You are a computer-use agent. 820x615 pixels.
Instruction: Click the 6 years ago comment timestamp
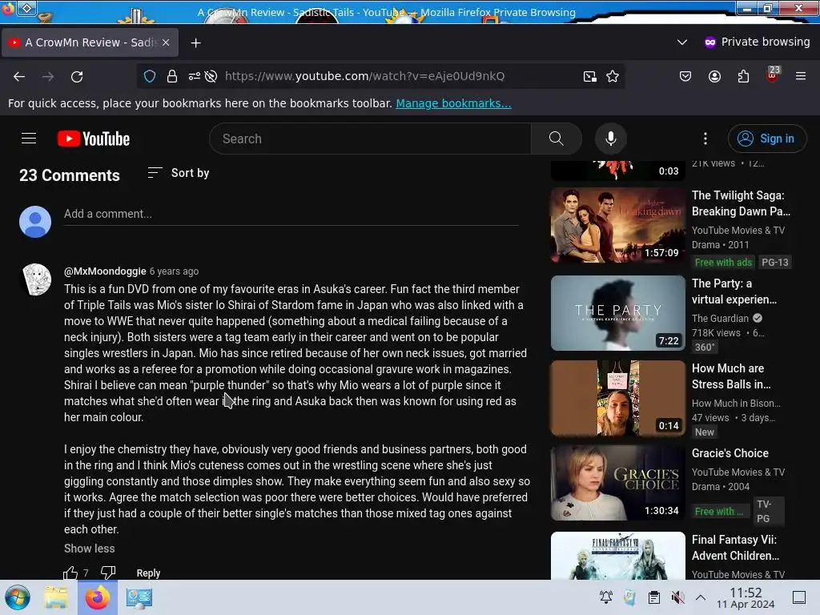(174, 271)
